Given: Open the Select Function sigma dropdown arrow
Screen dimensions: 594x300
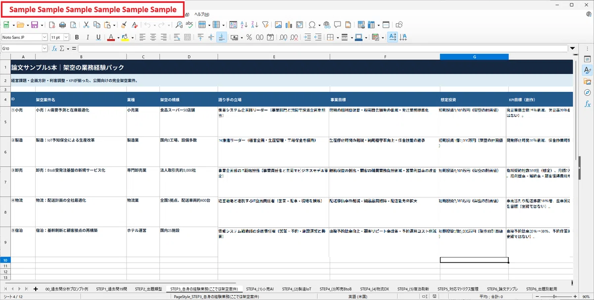Looking at the screenshot, I should (68, 48).
